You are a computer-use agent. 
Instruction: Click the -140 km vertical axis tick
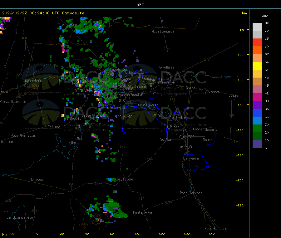coord(240,105)
